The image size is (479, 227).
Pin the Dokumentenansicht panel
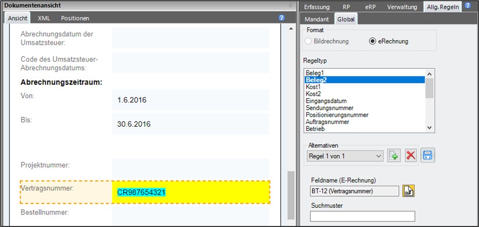tap(291, 6)
